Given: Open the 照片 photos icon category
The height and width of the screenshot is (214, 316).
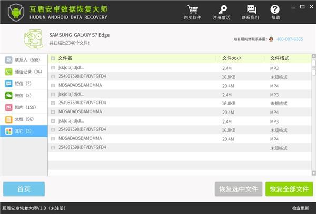Looking at the screenshot, I should point(8,107).
